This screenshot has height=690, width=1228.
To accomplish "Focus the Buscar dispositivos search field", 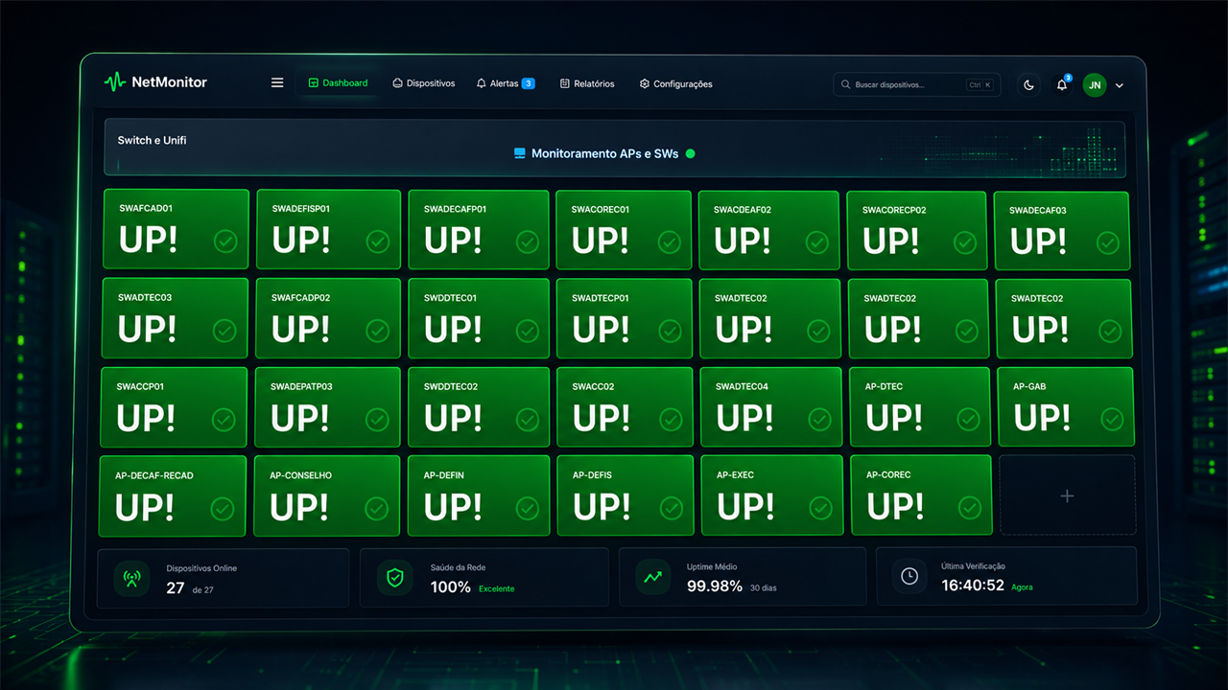I will pyautogui.click(x=917, y=84).
